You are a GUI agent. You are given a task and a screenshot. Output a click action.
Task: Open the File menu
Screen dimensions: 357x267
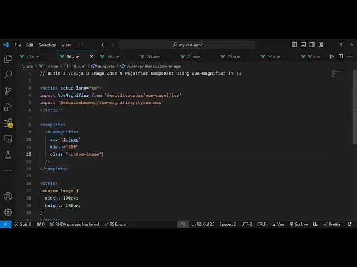[x=17, y=44]
